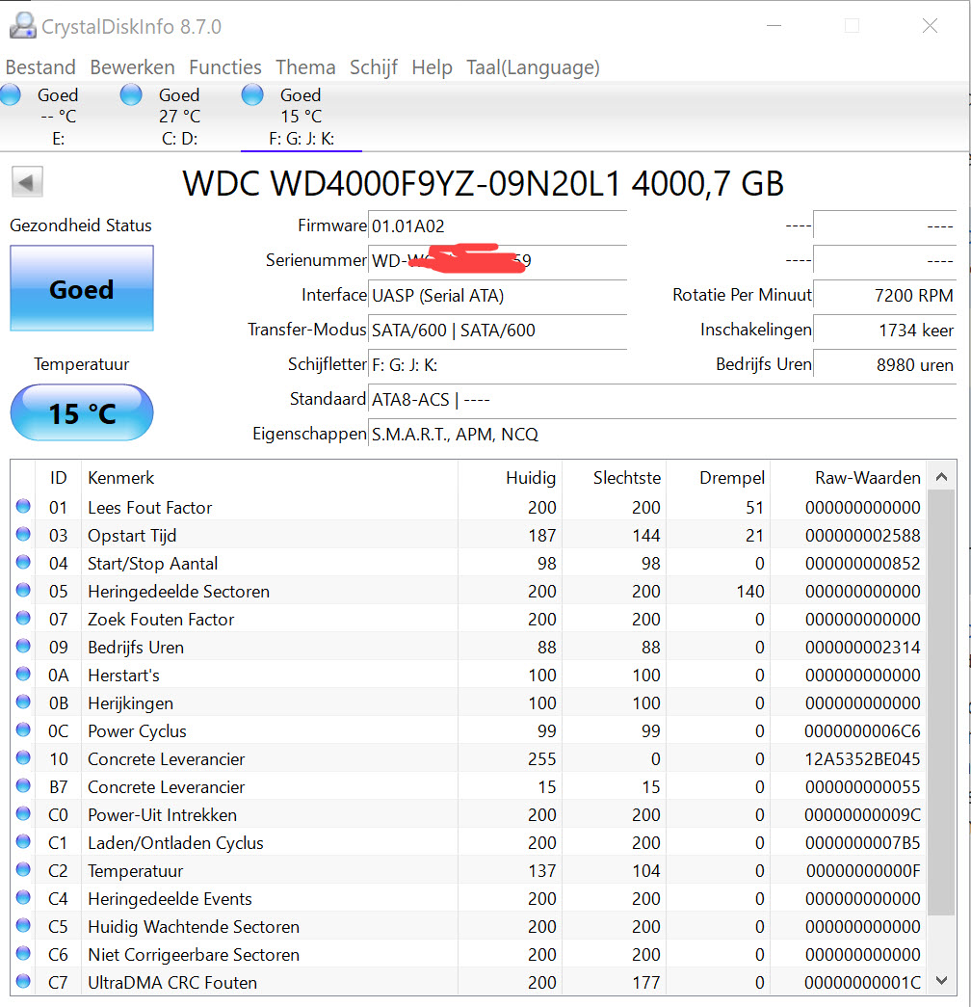The image size is (971, 1007).
Task: Click the Firmware value field
Action: [x=496, y=226]
